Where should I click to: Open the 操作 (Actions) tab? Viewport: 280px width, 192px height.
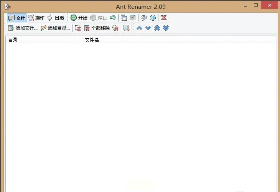36,18
